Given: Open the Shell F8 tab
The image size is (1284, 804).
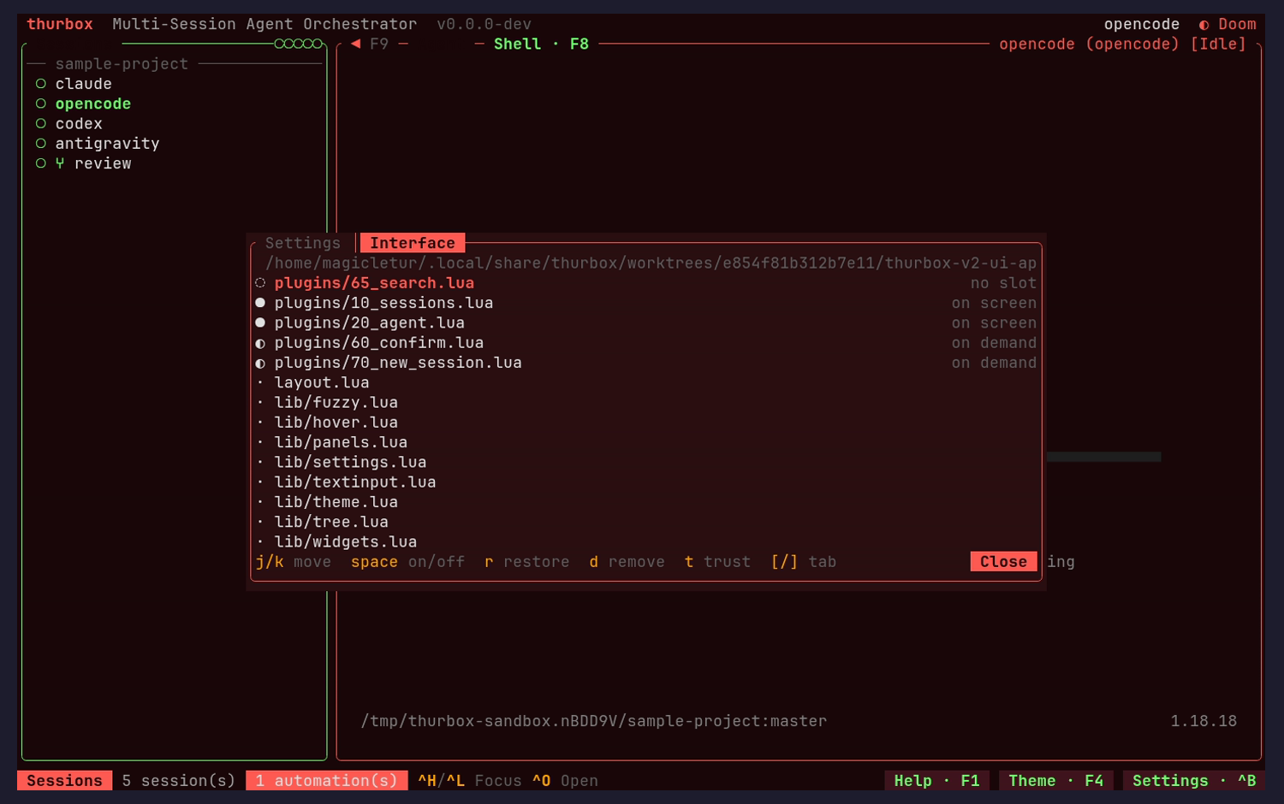Looking at the screenshot, I should [541, 44].
